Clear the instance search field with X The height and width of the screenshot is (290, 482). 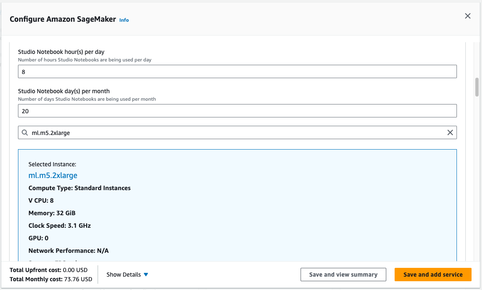click(x=450, y=132)
